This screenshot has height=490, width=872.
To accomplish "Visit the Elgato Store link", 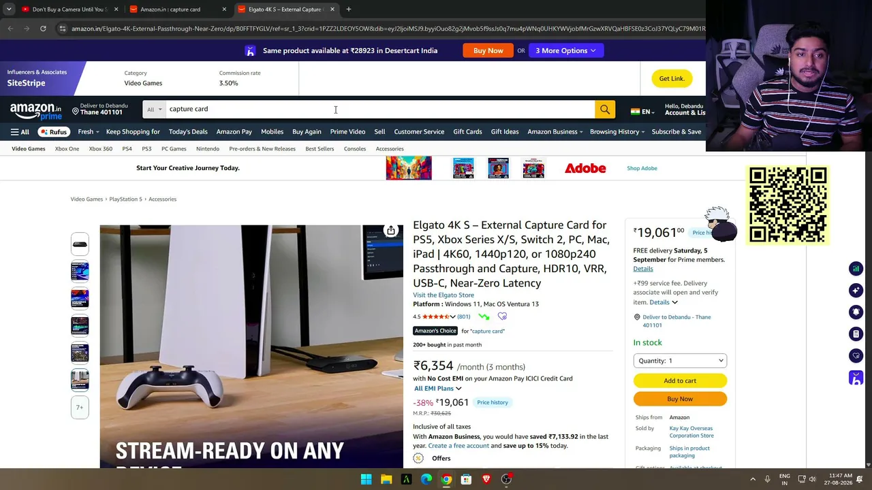I will 443,295.
